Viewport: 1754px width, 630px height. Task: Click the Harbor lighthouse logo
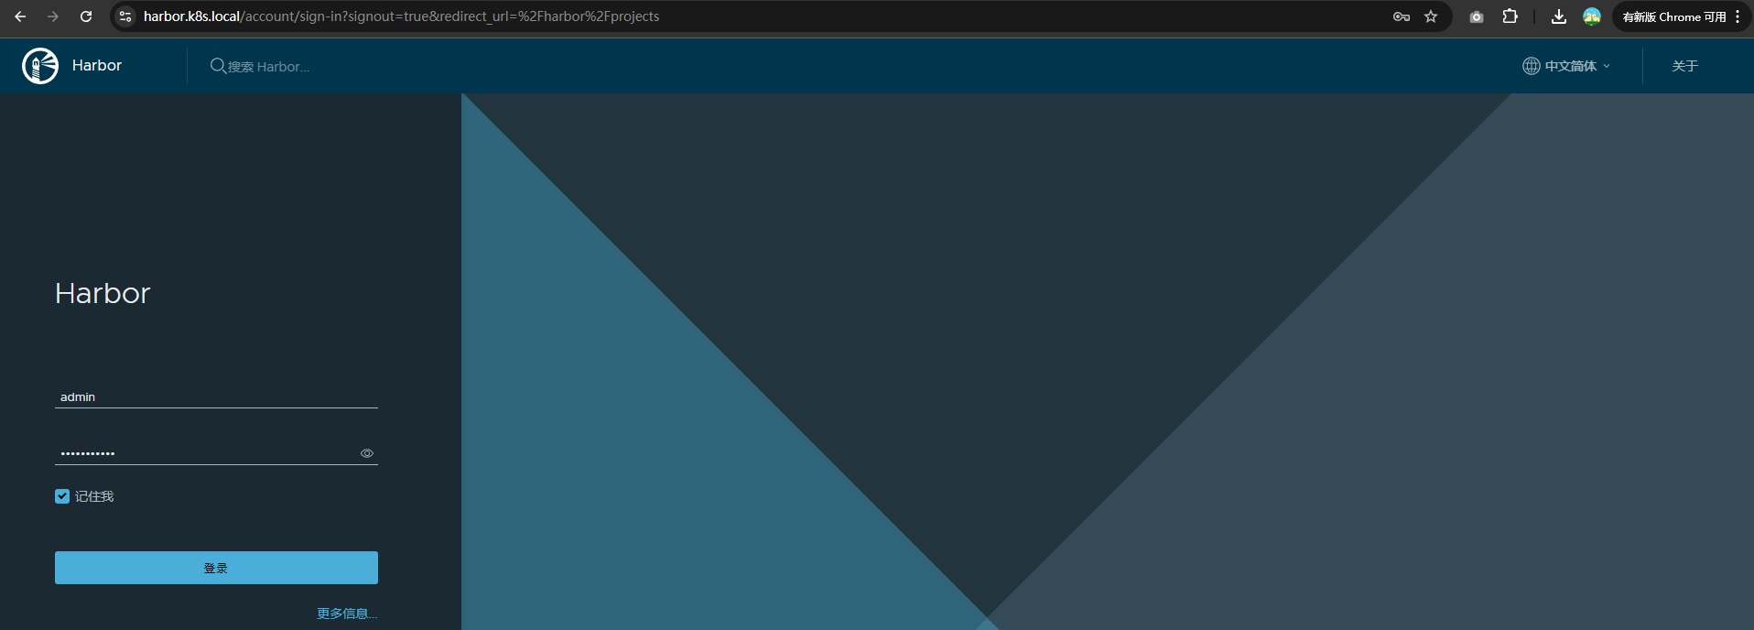point(40,66)
